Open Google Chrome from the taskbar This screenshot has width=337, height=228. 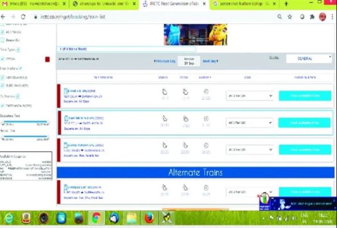(x=97, y=218)
